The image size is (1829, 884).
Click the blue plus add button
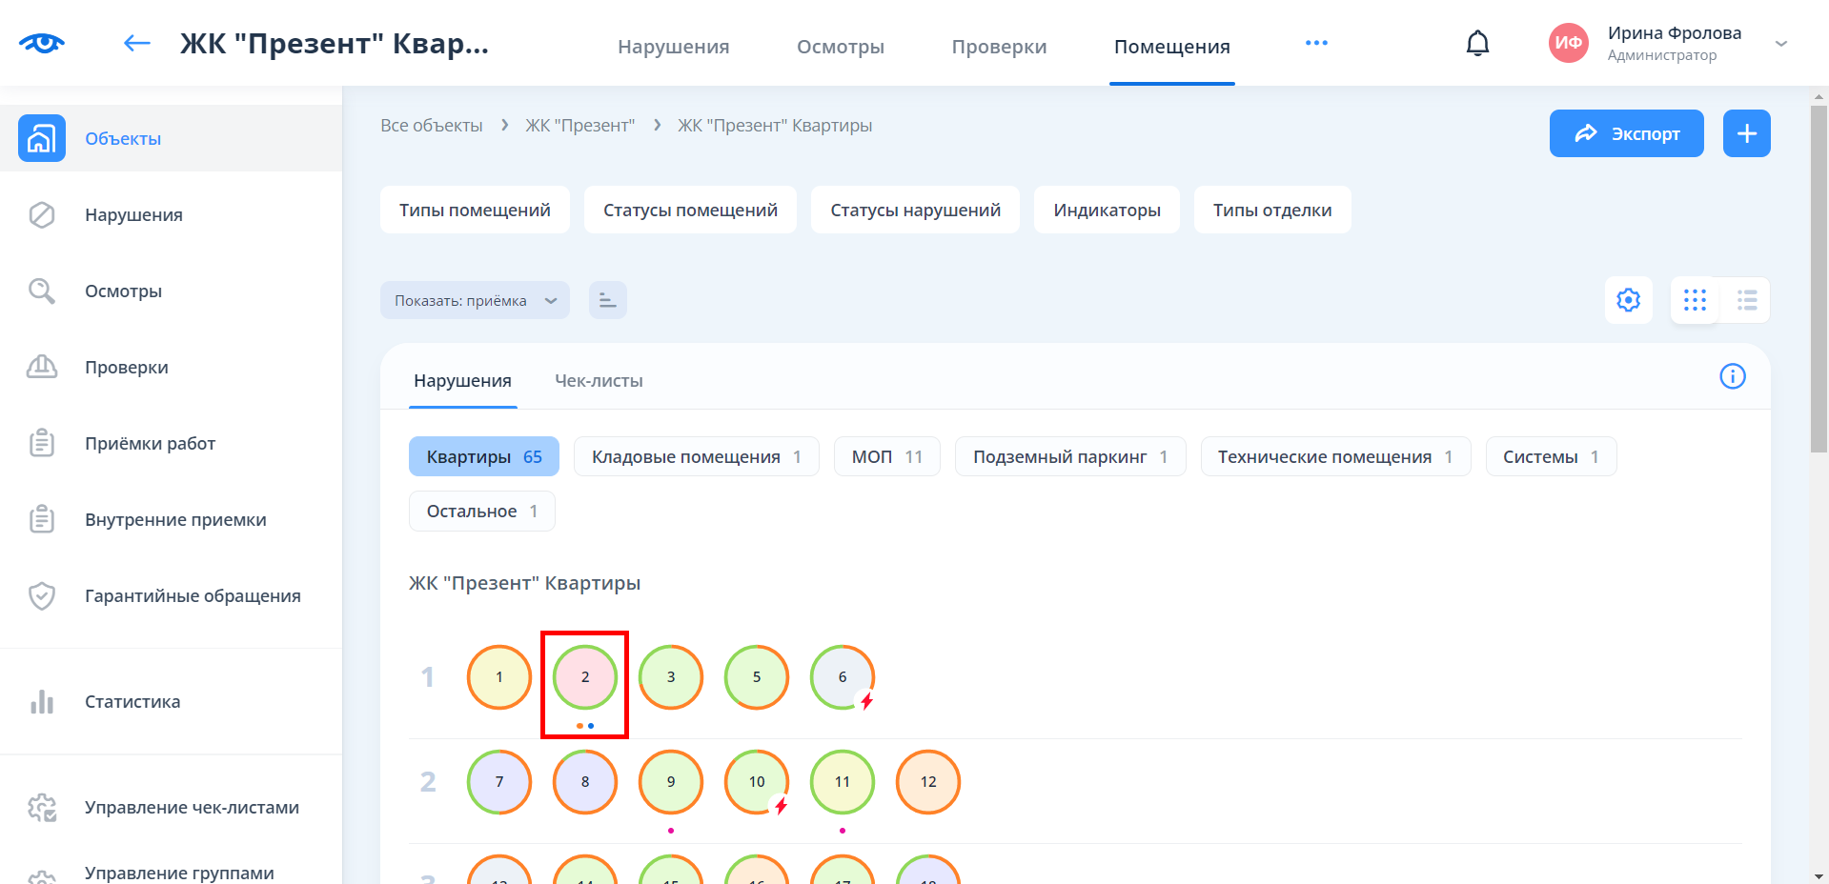point(1746,133)
